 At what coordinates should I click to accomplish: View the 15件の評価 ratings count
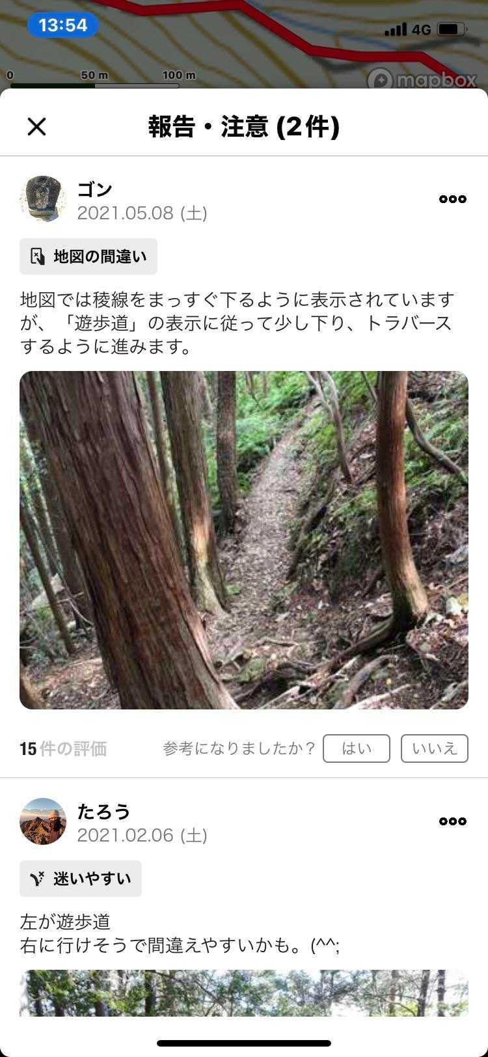click(63, 748)
